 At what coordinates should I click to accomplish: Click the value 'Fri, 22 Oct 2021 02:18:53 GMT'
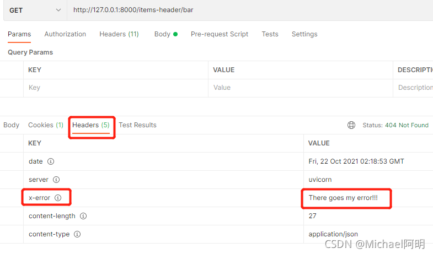click(356, 161)
